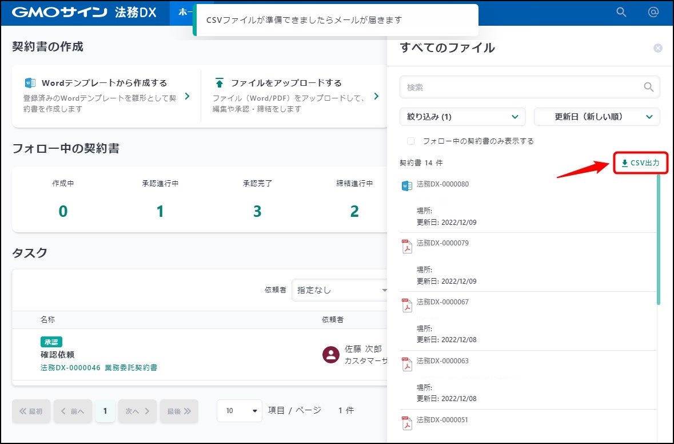This screenshot has height=444, width=674.
Task: Click file name 法務DX-0000051
Action: click(x=442, y=420)
